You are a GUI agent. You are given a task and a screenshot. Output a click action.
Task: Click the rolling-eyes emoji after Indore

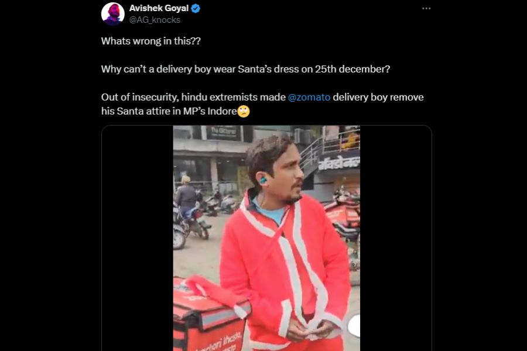pos(244,112)
